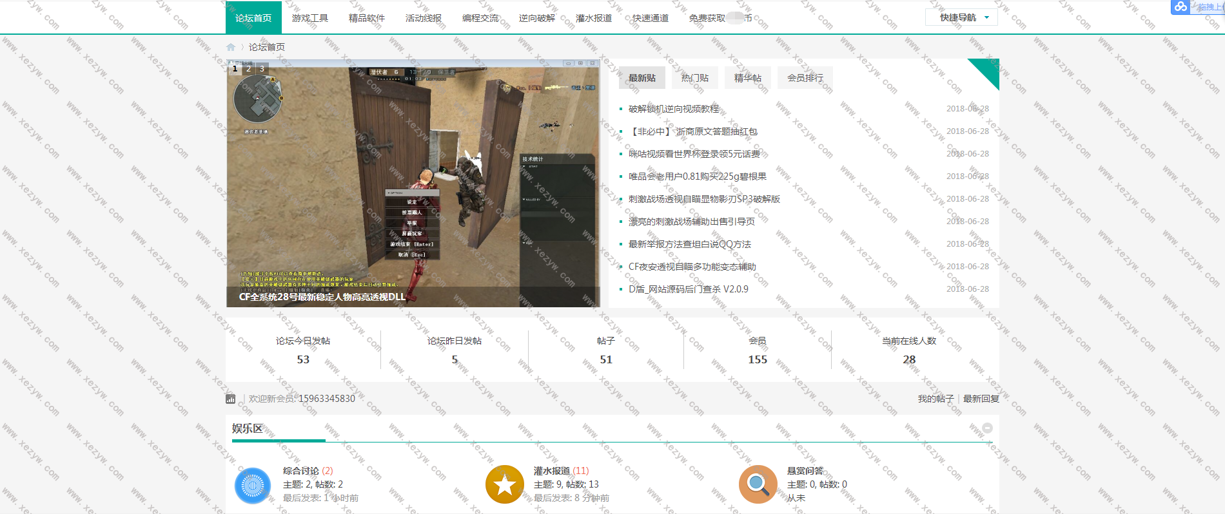
Task: Open the 会员排行 tab
Action: pyautogui.click(x=805, y=78)
